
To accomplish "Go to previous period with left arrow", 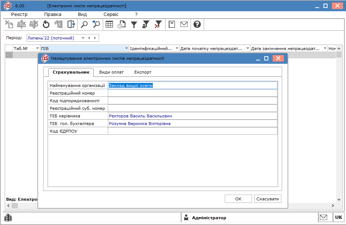I will coord(89,38).
